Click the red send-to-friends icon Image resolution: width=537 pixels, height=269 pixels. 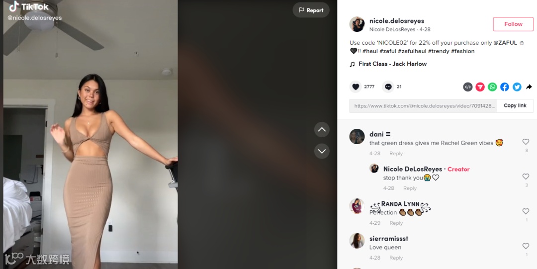tap(480, 87)
